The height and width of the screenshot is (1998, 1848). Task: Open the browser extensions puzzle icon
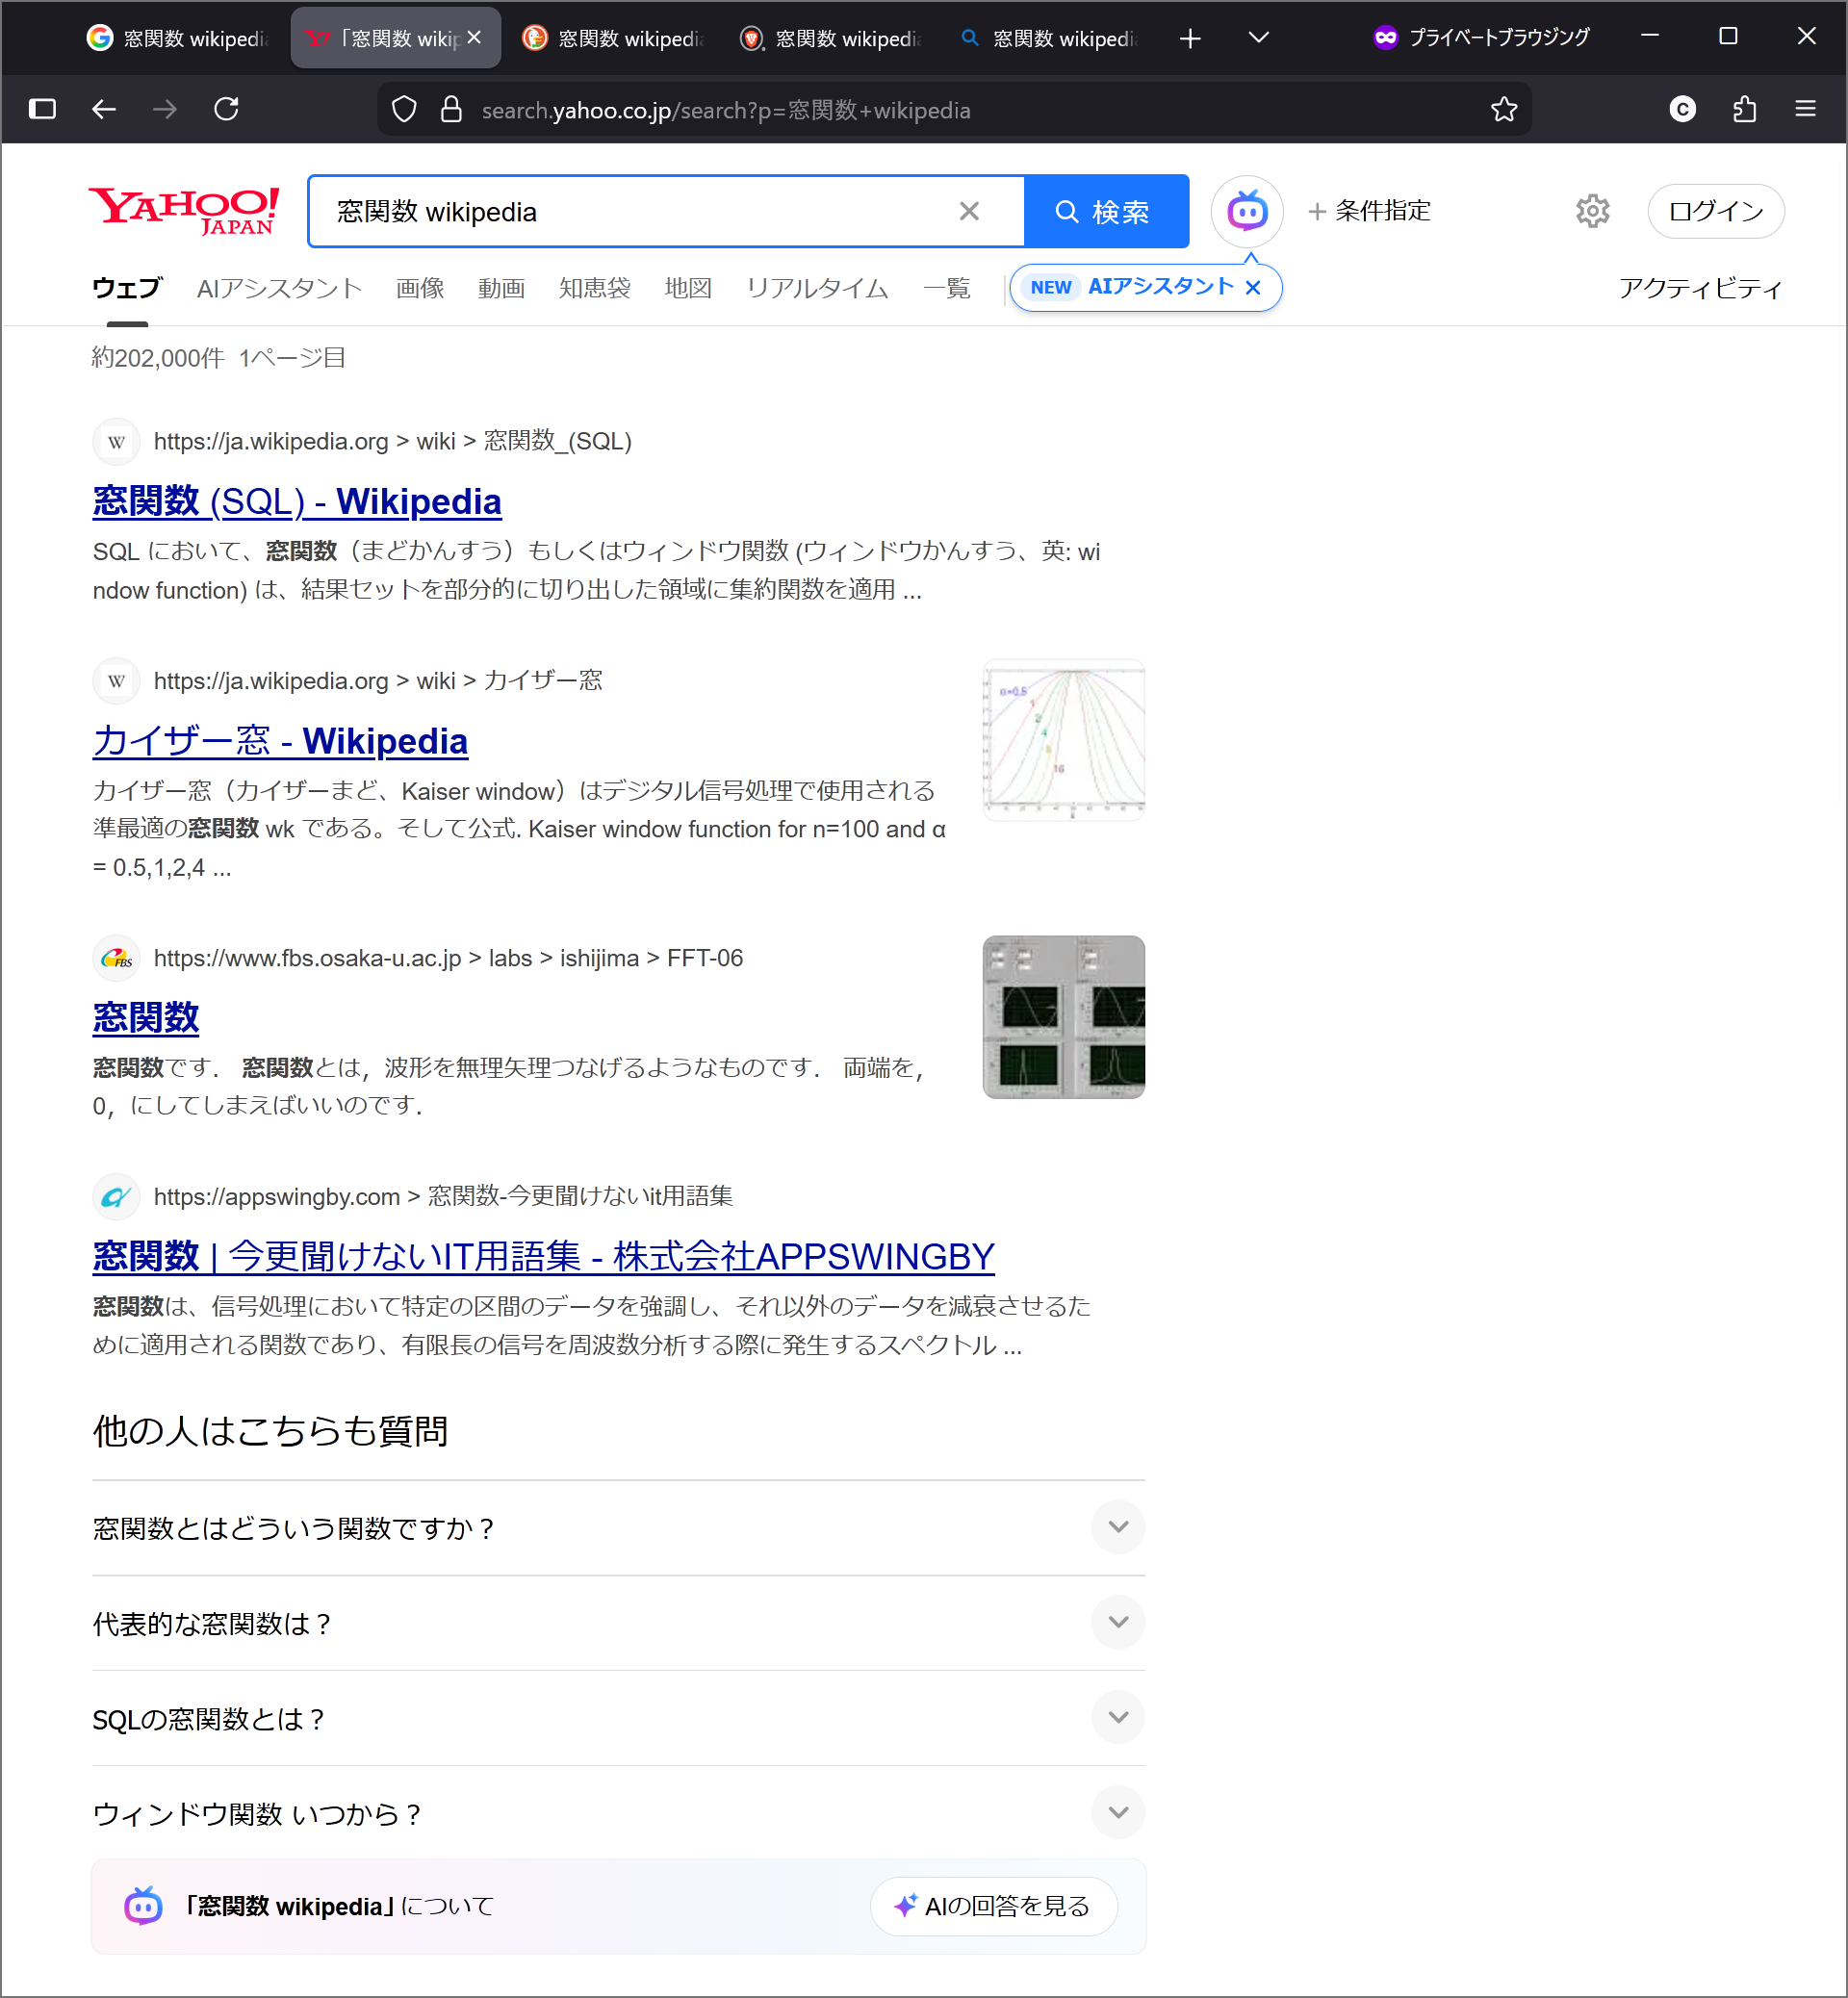pyautogui.click(x=1744, y=109)
